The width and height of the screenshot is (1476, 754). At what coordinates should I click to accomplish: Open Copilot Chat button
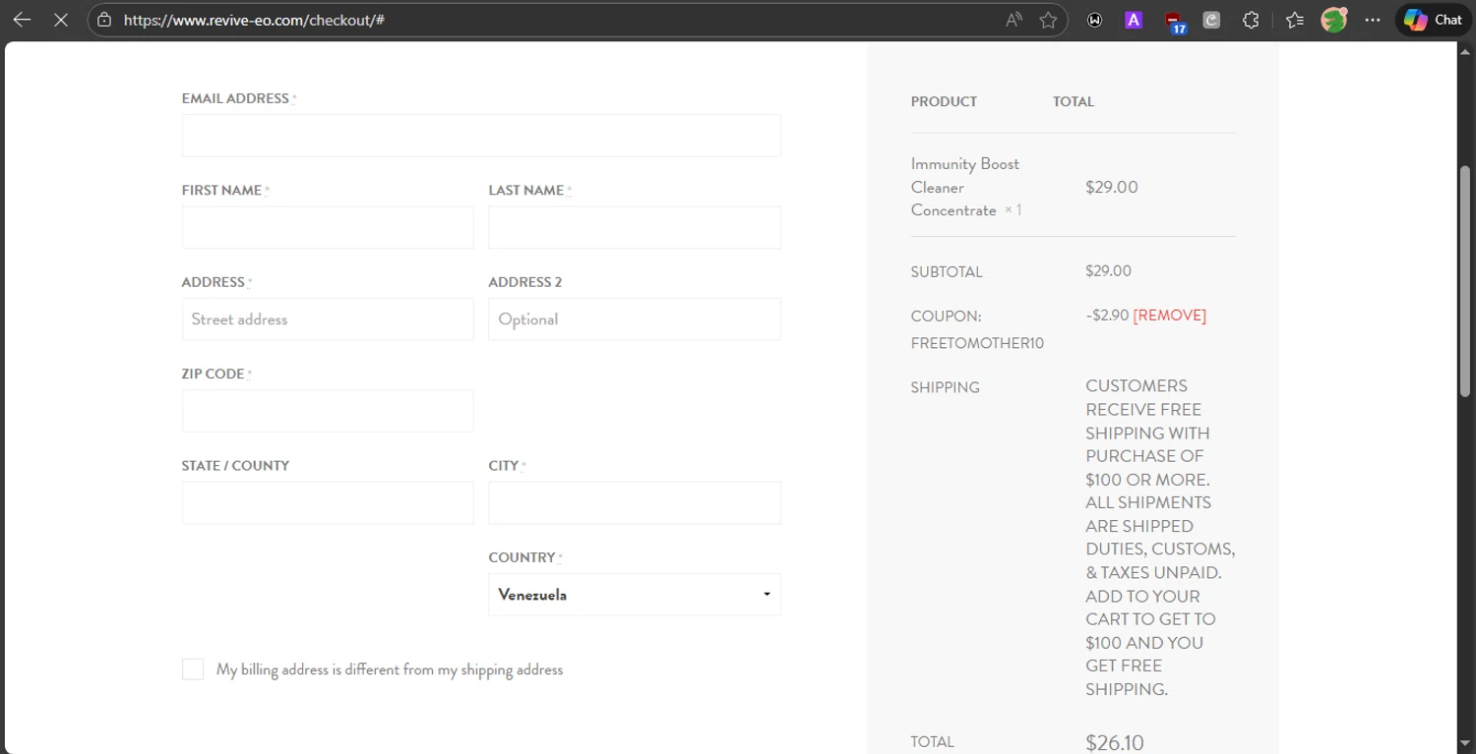pos(1433,20)
